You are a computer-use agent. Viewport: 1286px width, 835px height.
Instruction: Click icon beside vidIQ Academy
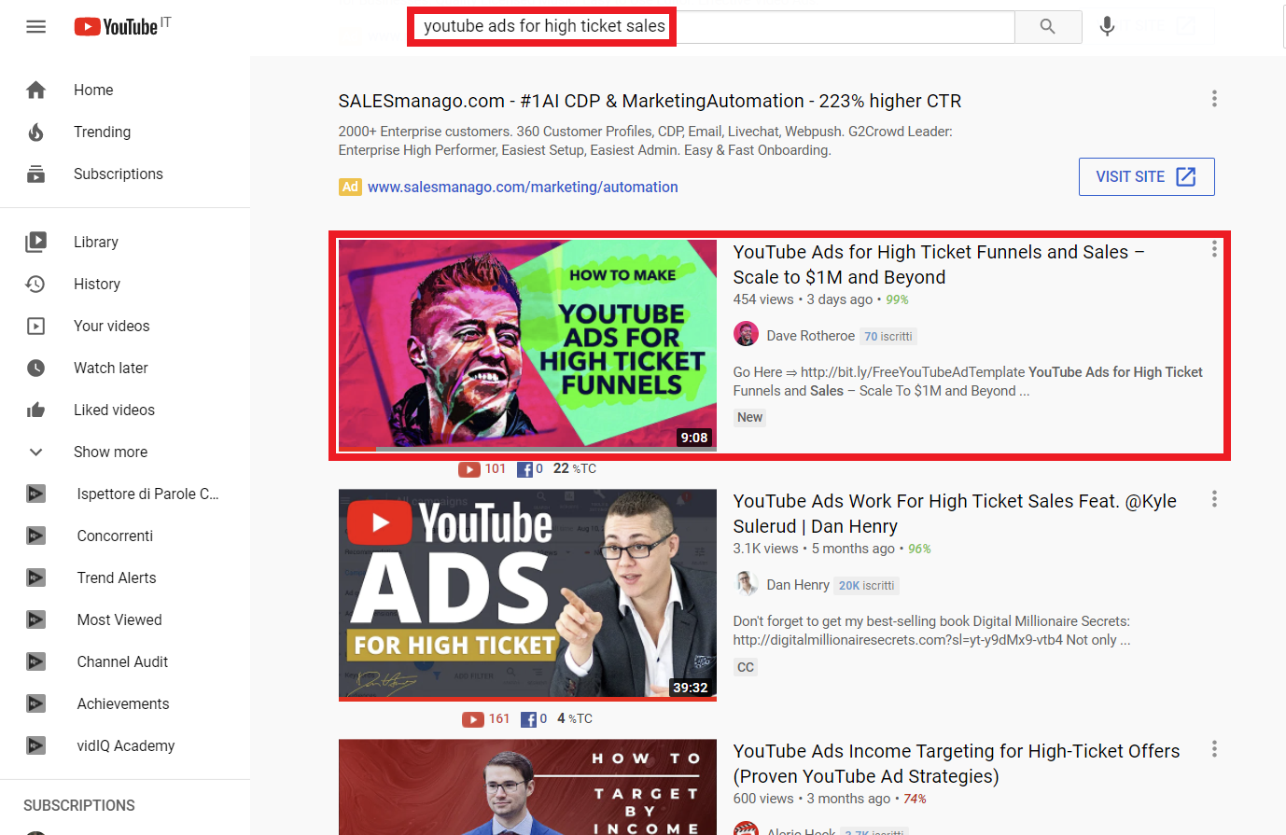36,745
